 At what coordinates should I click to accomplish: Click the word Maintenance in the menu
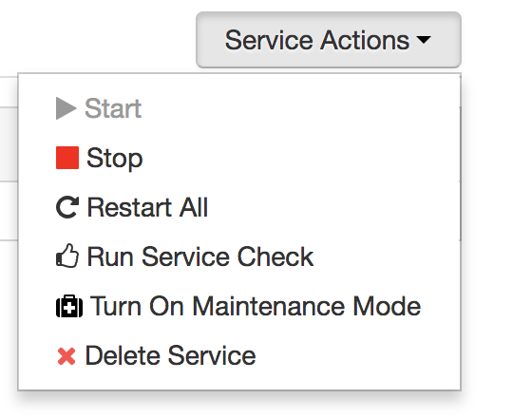tap(269, 306)
